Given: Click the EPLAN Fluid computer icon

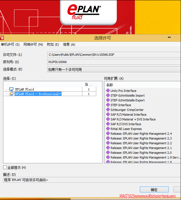Looking at the screenshot, I should 11,89.
